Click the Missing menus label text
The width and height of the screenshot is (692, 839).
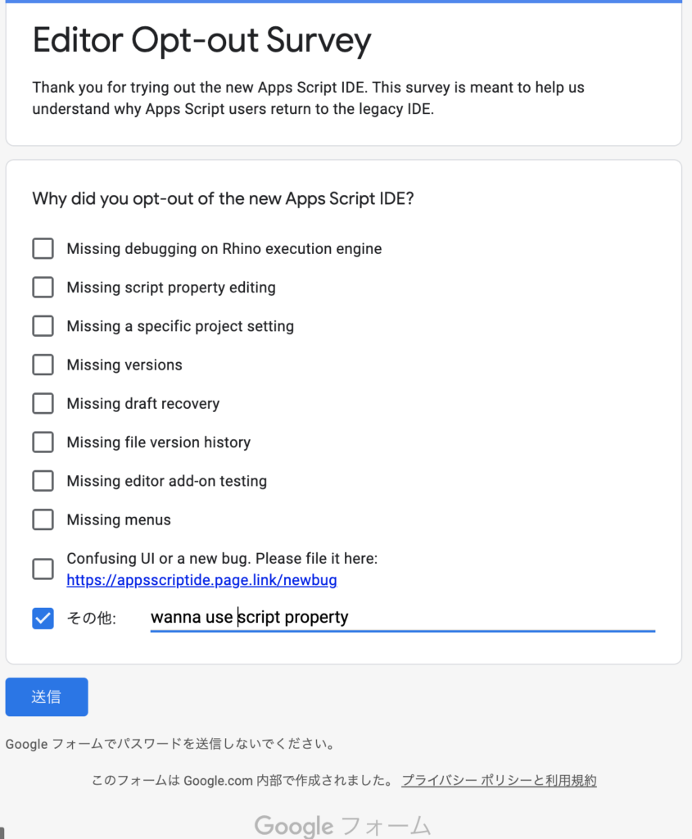click(x=119, y=520)
